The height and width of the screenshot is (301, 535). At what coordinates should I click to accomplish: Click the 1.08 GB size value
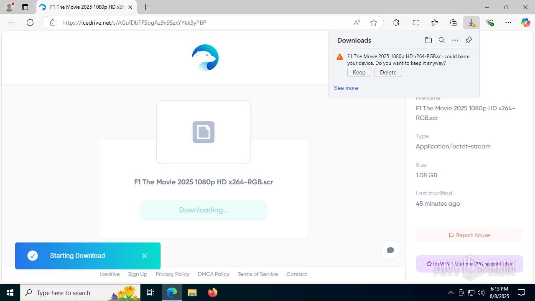(426, 175)
